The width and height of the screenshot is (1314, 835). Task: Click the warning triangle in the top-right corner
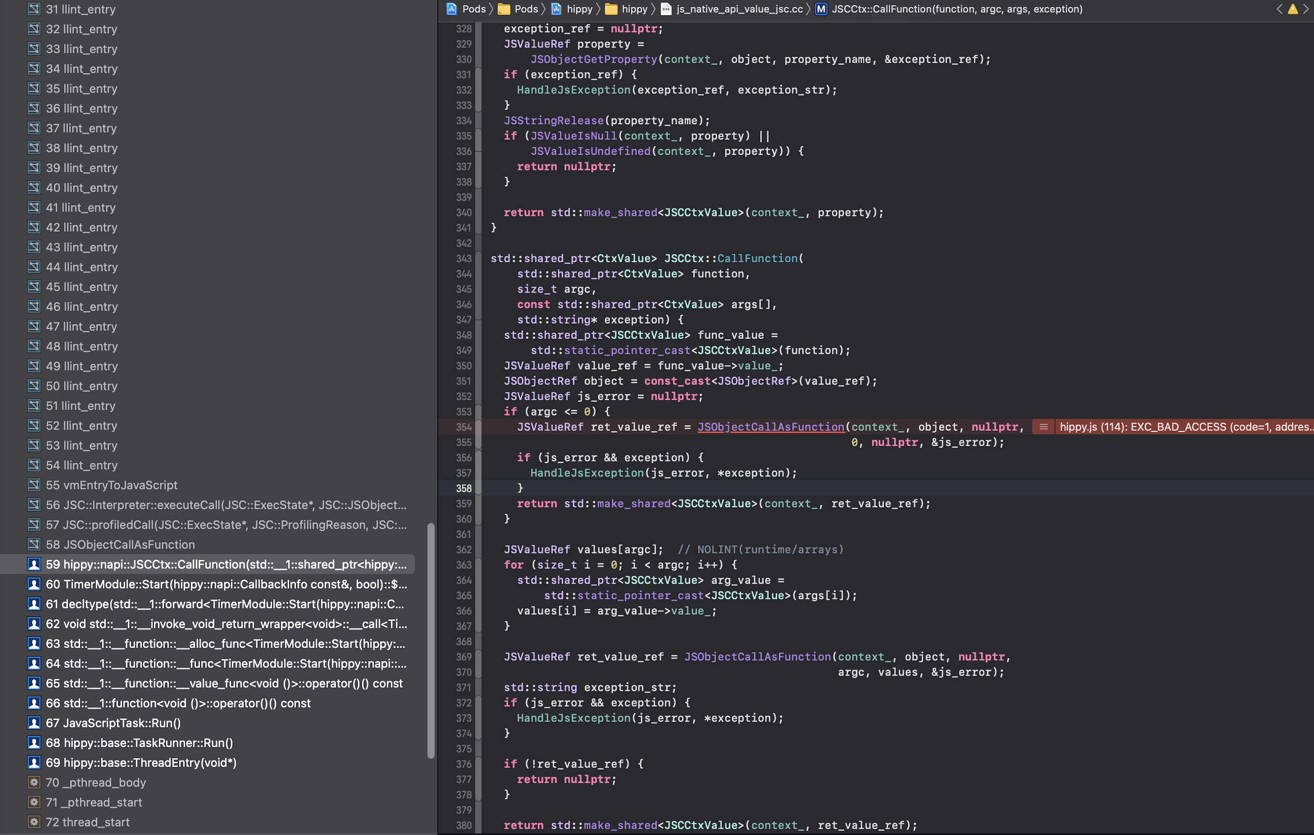[x=1292, y=9]
